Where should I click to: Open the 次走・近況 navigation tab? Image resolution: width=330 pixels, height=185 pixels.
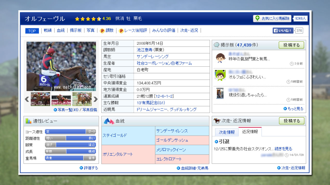189,31
